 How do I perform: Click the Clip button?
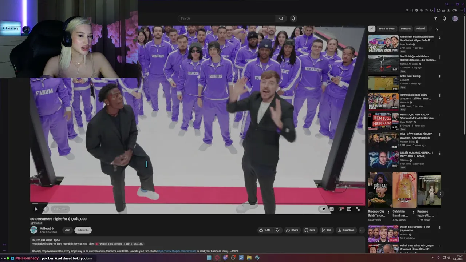327,230
